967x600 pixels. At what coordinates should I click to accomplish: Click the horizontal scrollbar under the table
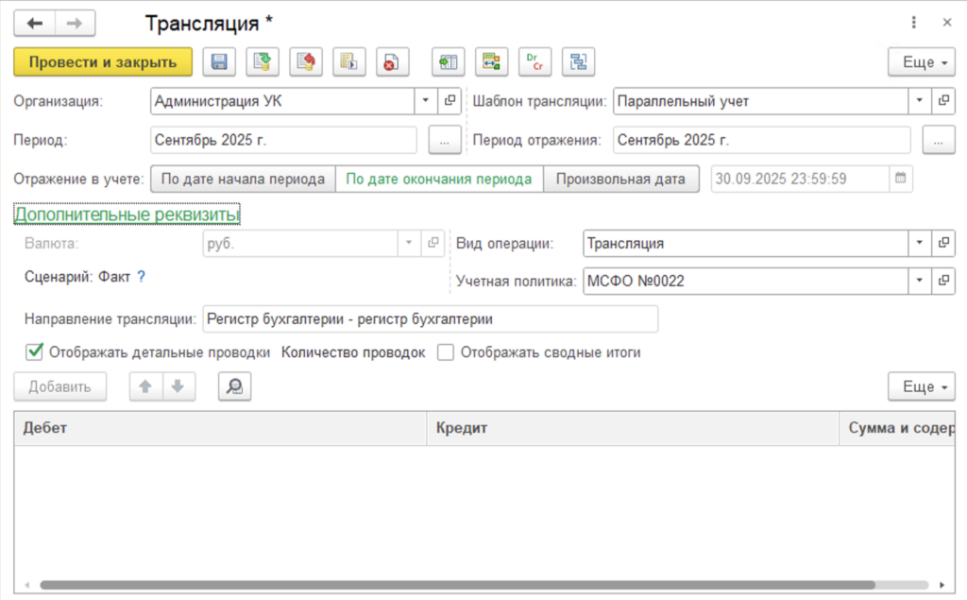pos(457,585)
